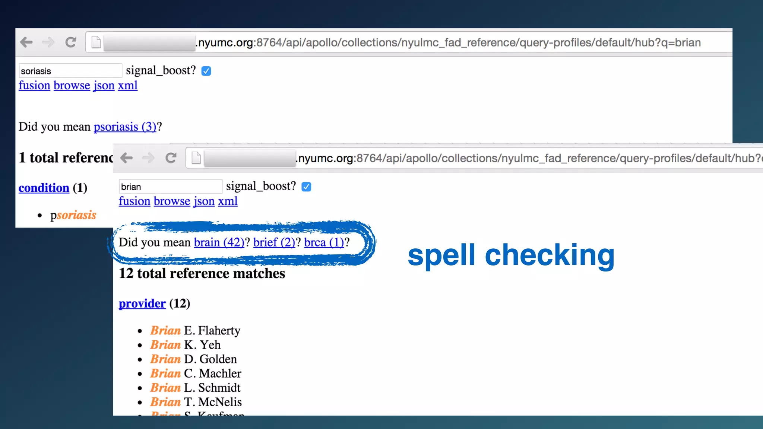Select the psoriasis result item

tap(73, 215)
